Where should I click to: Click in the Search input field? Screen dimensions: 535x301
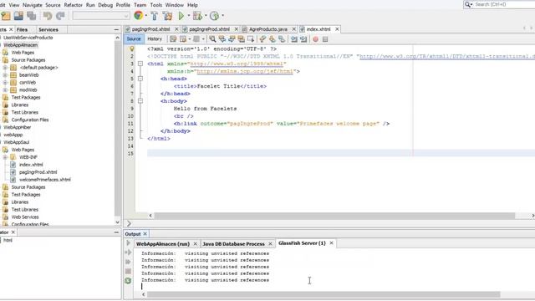[x=504, y=4]
